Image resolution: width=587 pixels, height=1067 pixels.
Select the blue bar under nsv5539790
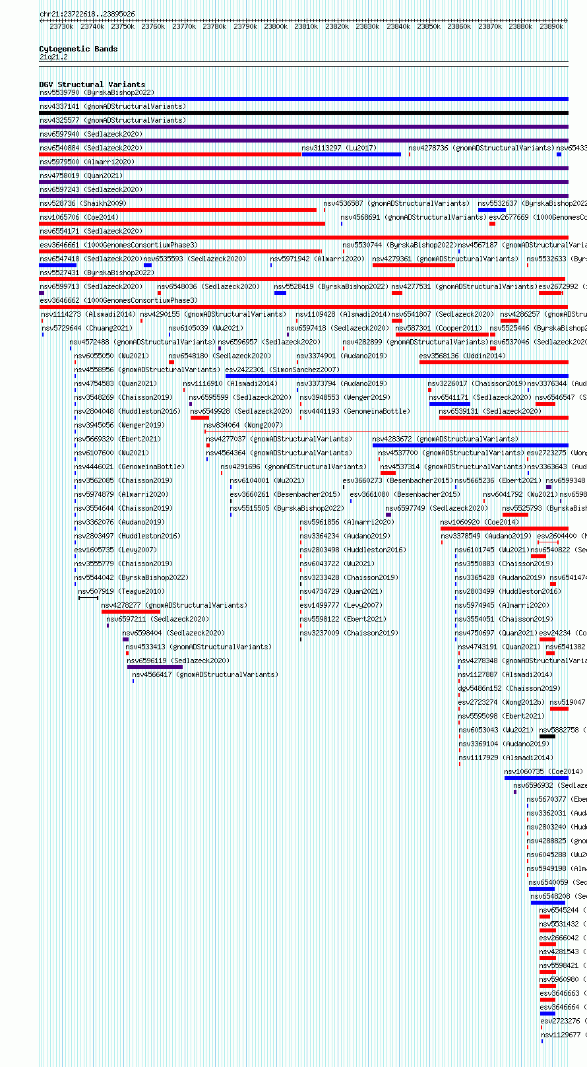pyautogui.click(x=303, y=99)
